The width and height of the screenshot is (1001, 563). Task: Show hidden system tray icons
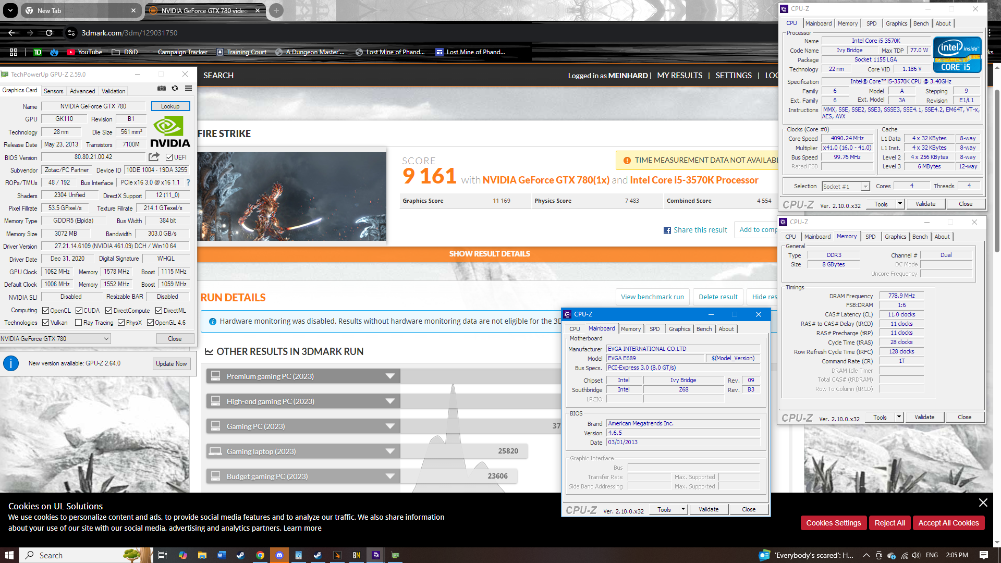(866, 555)
